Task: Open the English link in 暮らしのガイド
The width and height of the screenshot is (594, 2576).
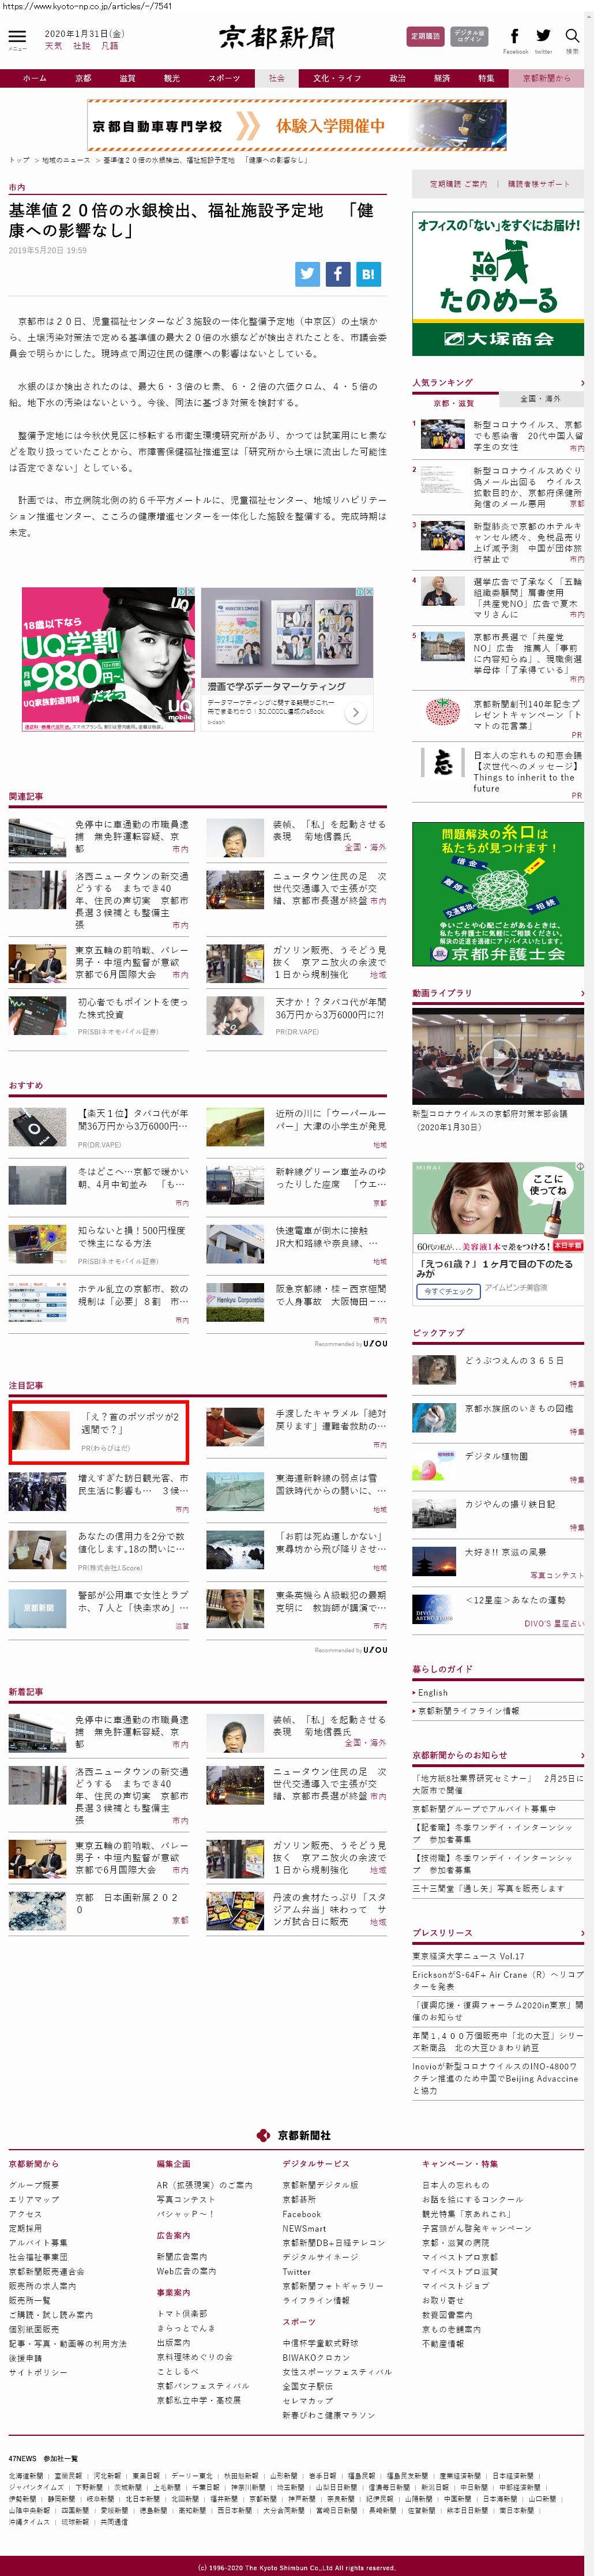Action: (x=433, y=1693)
